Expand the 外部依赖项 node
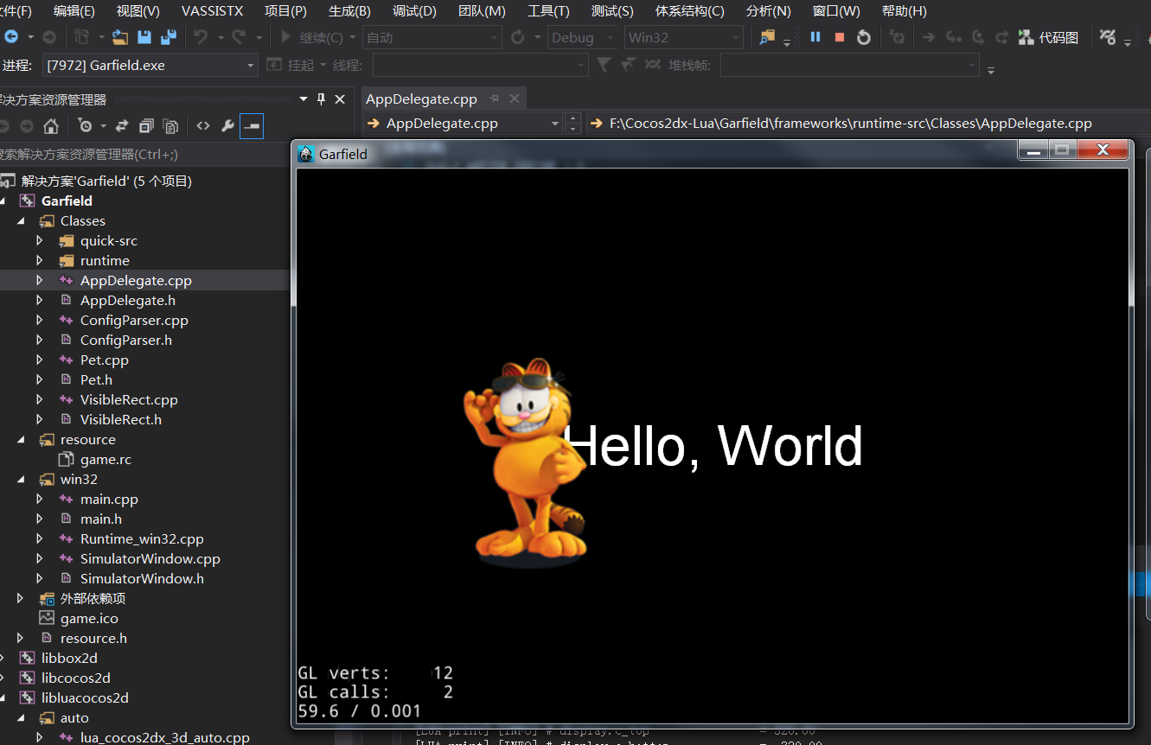 pyautogui.click(x=21, y=598)
